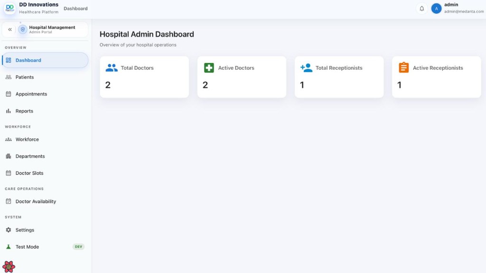
Task: Open the Appointments section
Action: click(x=45, y=94)
